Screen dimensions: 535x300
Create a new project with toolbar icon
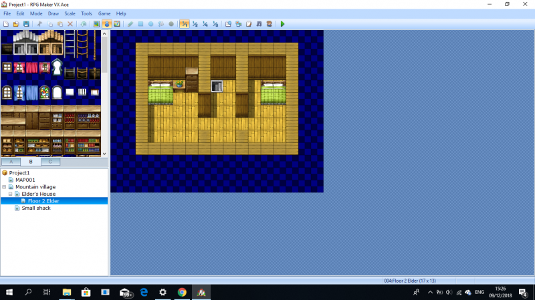pyautogui.click(x=6, y=24)
